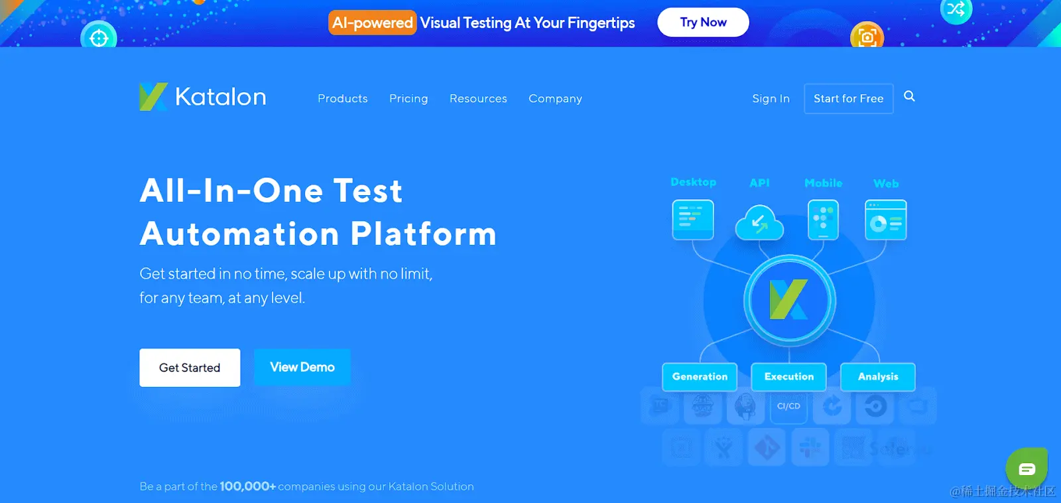The image size is (1061, 503).
Task: Open the Pricing page
Action: 408,98
